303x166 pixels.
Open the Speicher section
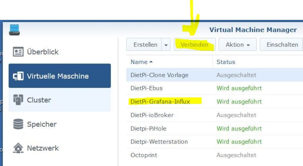[60, 124]
